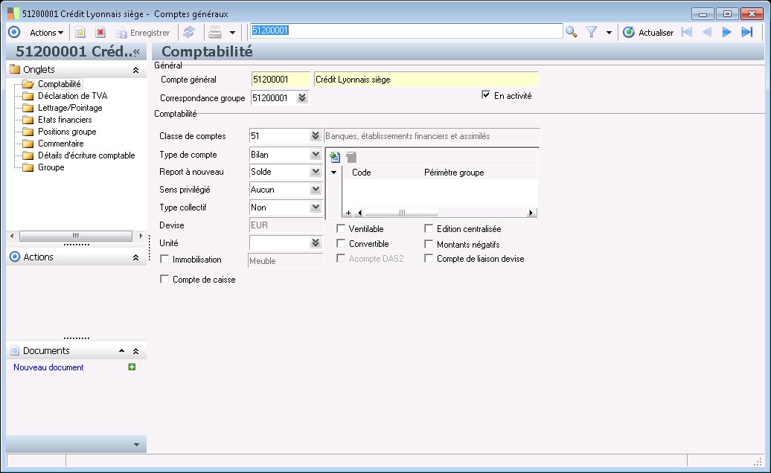Viewport: 771px width, 473px height.
Task: Toggle Compte de liaison devise checkbox
Action: click(429, 258)
